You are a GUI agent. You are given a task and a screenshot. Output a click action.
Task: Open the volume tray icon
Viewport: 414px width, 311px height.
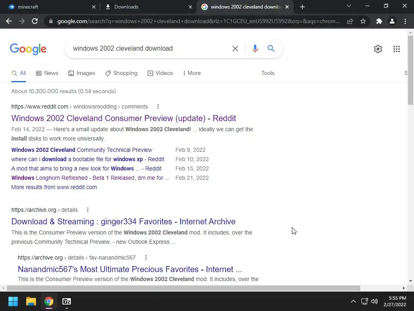coord(374,301)
